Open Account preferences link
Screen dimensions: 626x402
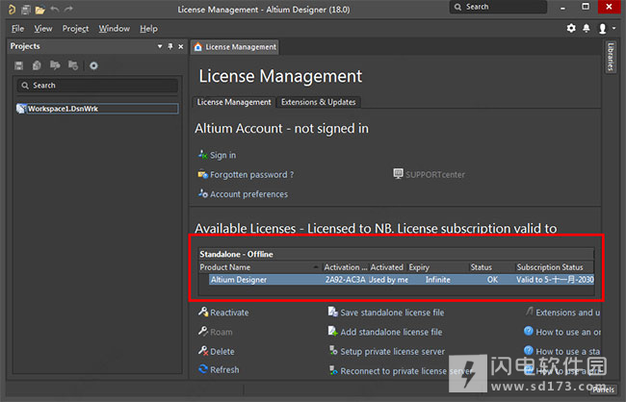click(x=249, y=194)
